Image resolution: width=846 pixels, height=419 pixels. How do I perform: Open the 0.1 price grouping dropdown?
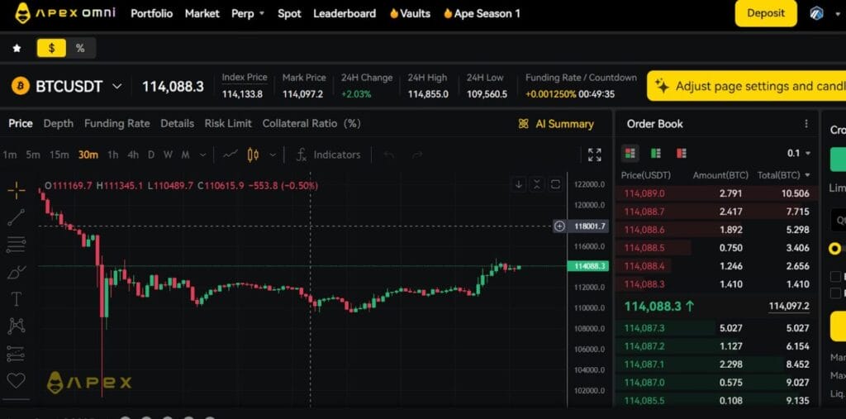[x=799, y=154]
